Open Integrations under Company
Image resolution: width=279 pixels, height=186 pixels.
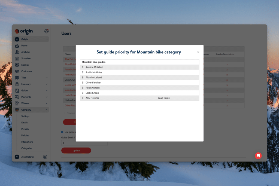tap(27, 142)
